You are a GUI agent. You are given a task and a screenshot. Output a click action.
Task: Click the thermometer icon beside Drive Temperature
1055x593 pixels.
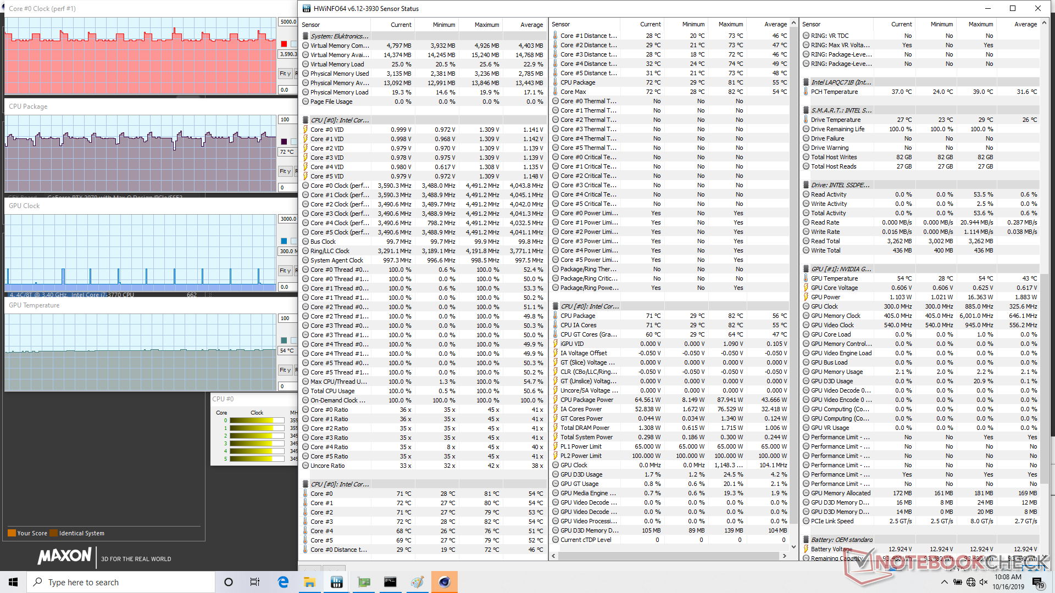[x=806, y=120]
